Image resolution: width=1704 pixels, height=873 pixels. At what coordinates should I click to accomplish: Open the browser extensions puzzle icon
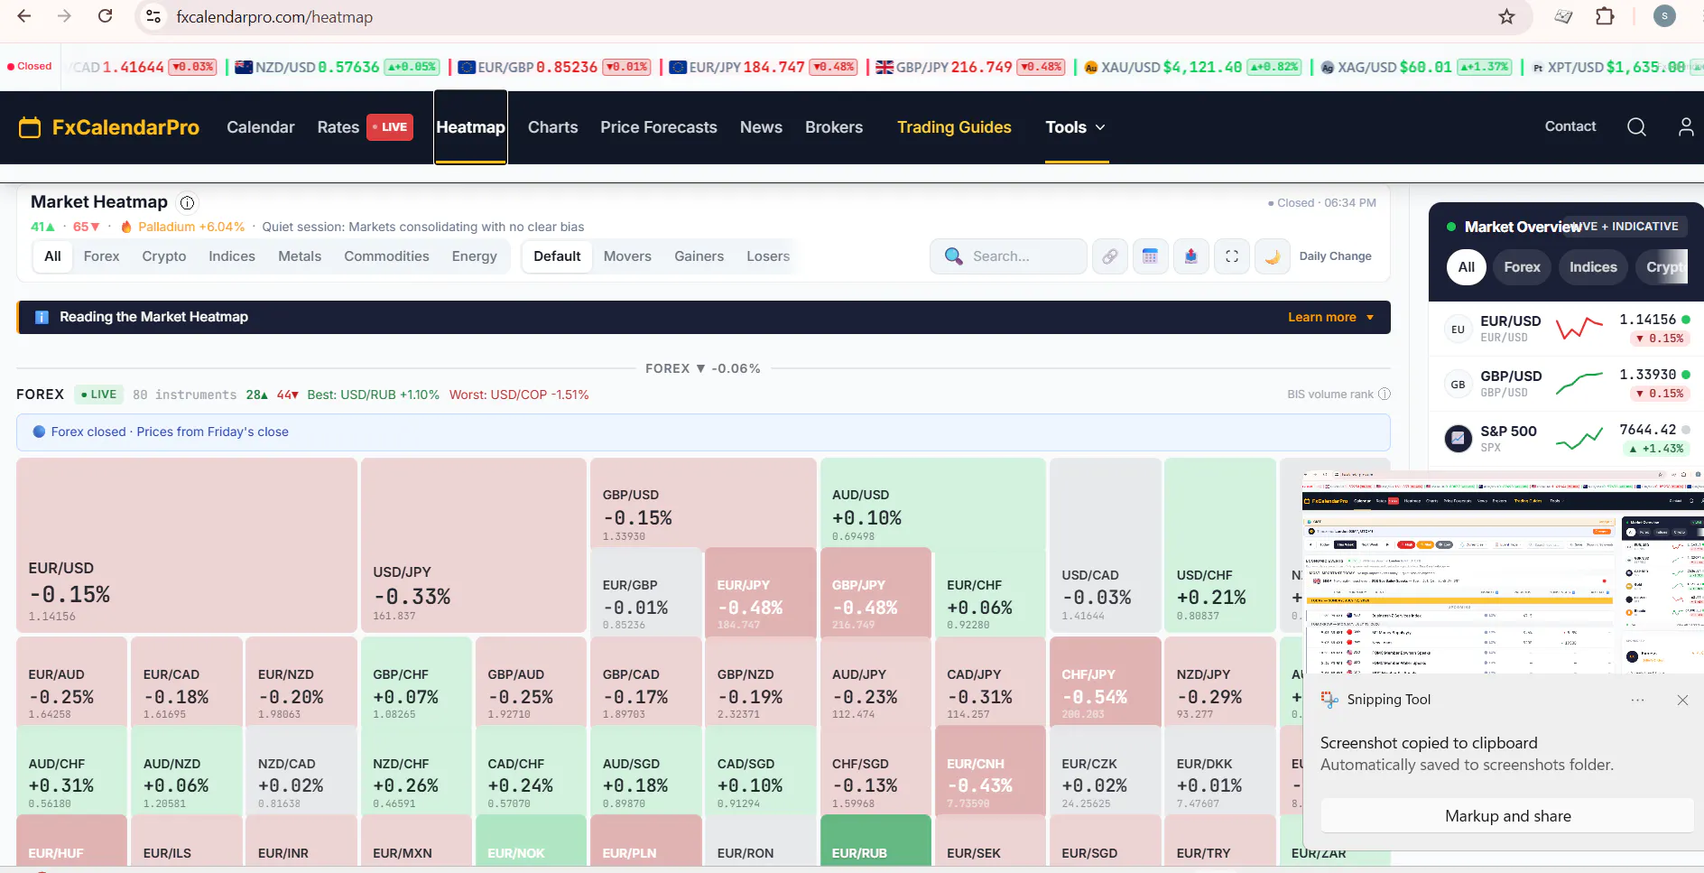[1605, 16]
